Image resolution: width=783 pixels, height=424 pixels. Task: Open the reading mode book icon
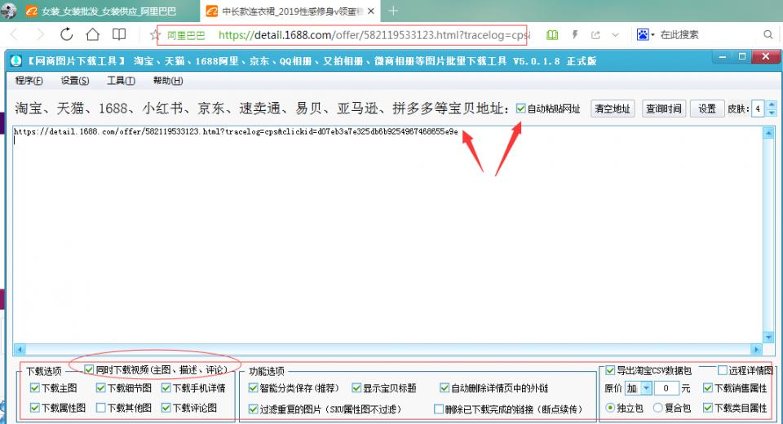click(x=119, y=34)
